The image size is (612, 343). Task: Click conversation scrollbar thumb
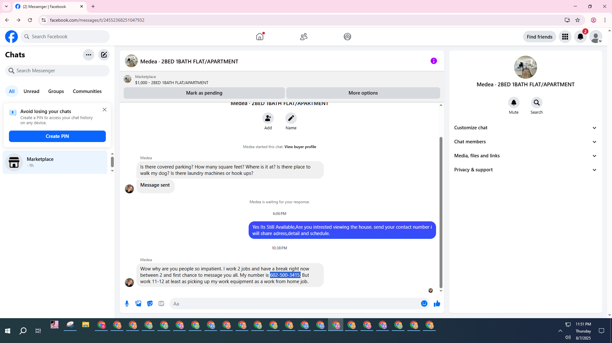[x=441, y=212]
